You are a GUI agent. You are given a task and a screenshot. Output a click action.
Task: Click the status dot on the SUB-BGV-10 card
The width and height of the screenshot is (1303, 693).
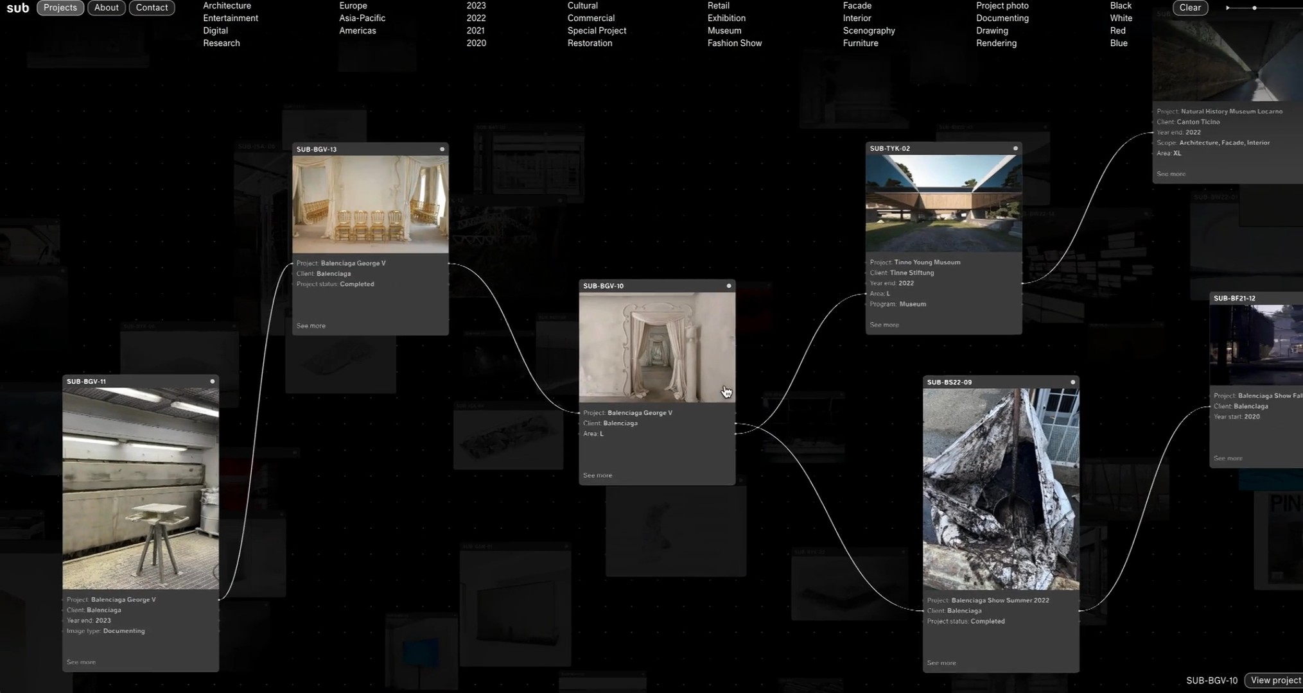click(728, 286)
